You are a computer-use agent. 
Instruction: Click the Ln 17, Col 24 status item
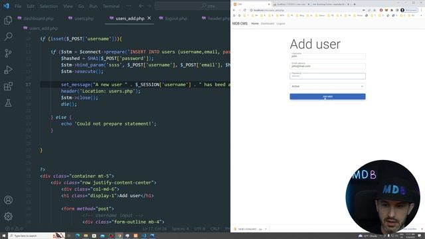pyautogui.click(x=155, y=228)
